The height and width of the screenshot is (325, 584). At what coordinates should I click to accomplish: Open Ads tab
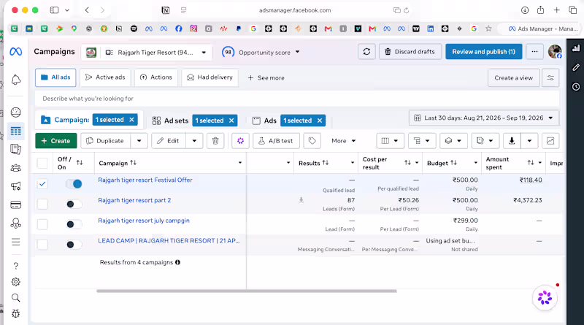click(x=264, y=121)
